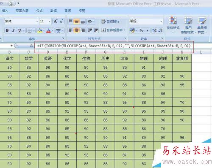
Task: Apply the fill color bucket
Action: click(40, 30)
